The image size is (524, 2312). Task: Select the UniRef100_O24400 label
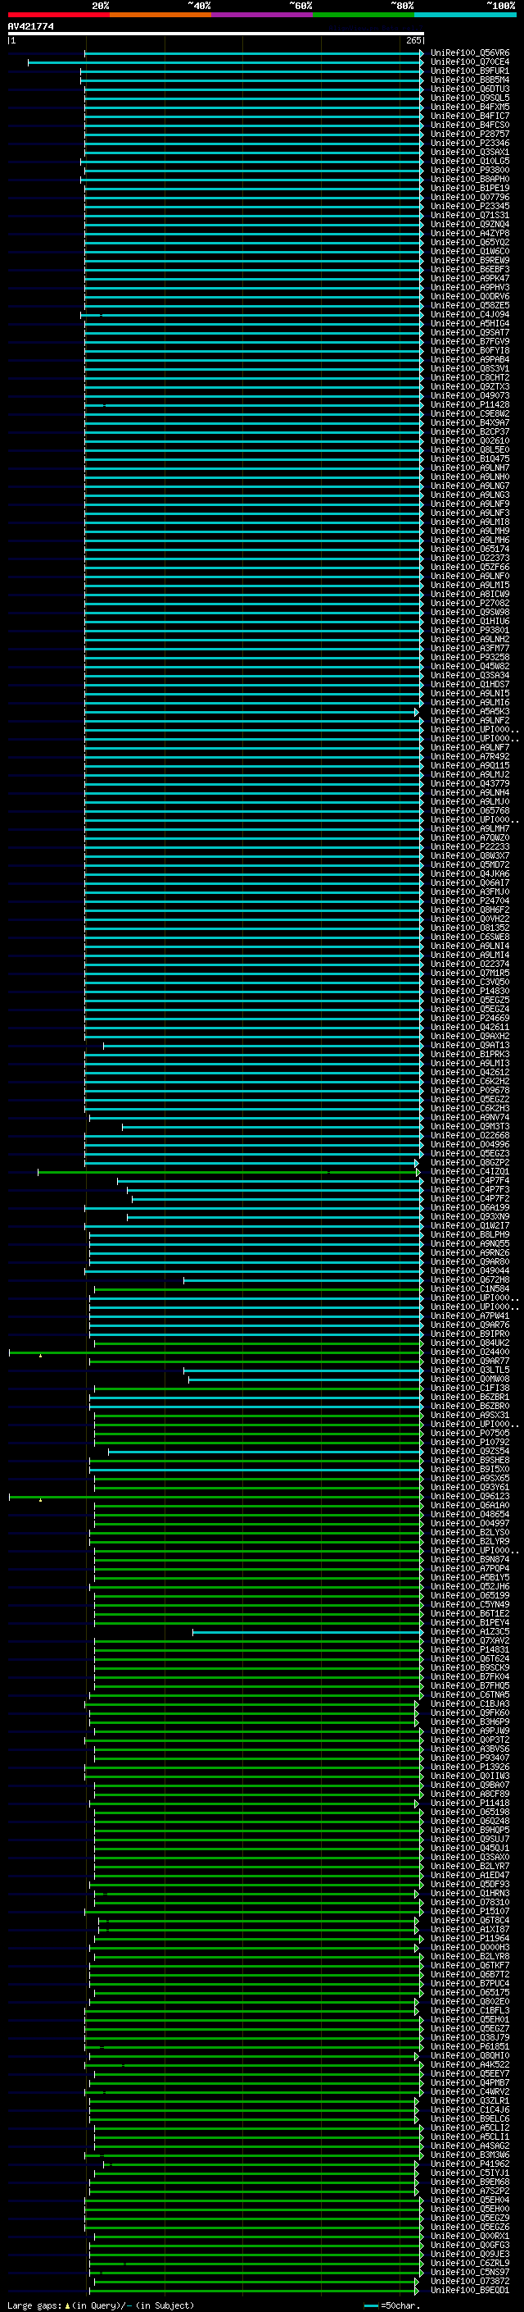[x=469, y=1352]
